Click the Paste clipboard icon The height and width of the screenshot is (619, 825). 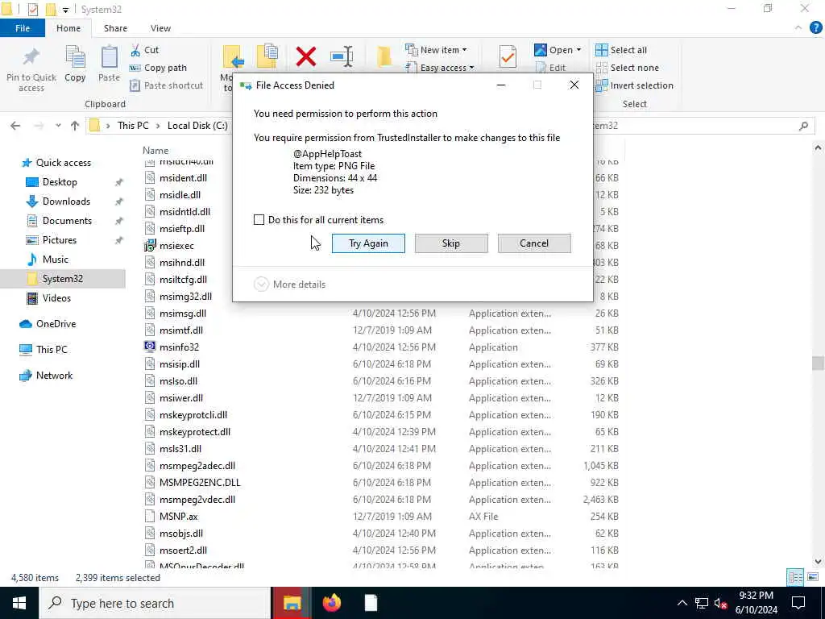pyautogui.click(x=109, y=57)
